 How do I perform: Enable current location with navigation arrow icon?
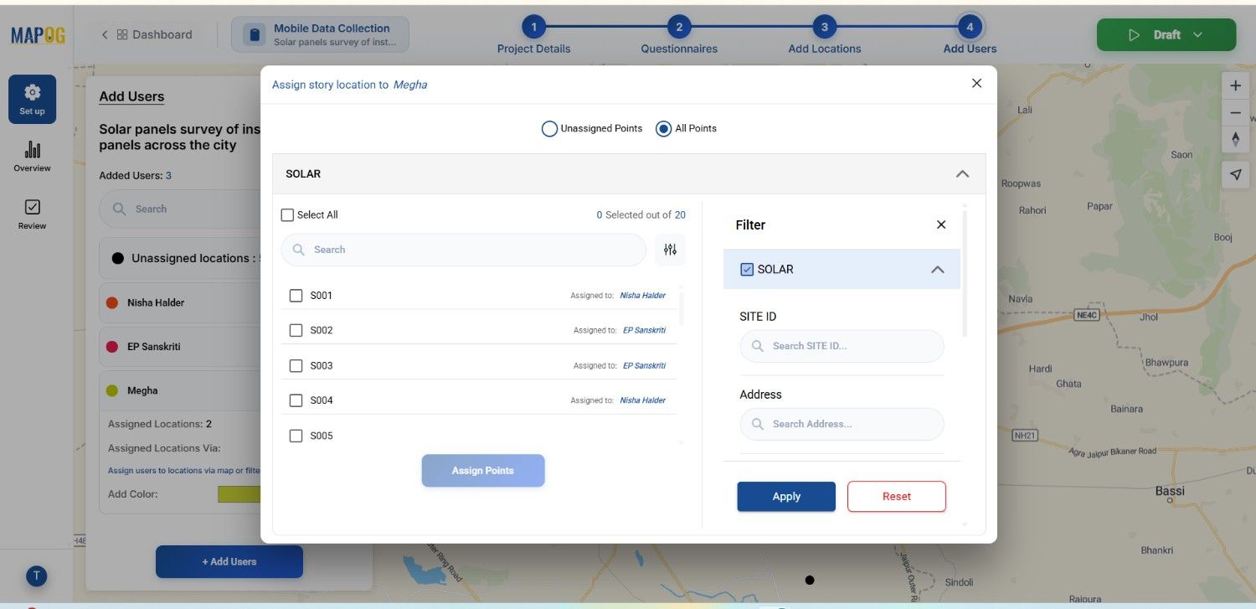(x=1236, y=174)
